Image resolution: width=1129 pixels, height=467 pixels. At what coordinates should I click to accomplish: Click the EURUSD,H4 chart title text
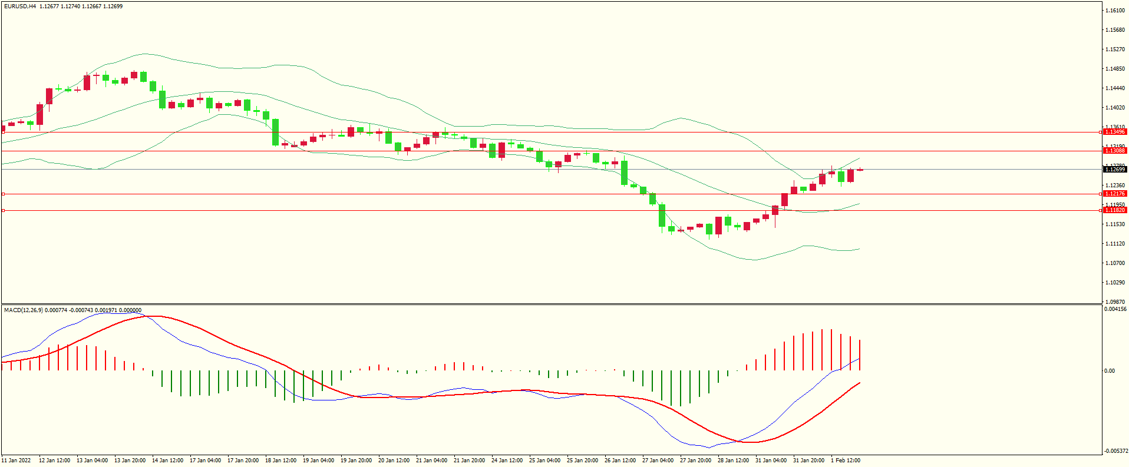point(20,6)
